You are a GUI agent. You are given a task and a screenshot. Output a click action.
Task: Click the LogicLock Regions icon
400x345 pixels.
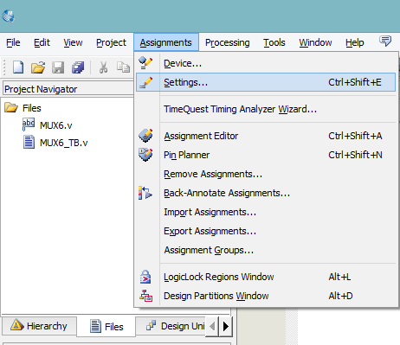click(x=145, y=277)
